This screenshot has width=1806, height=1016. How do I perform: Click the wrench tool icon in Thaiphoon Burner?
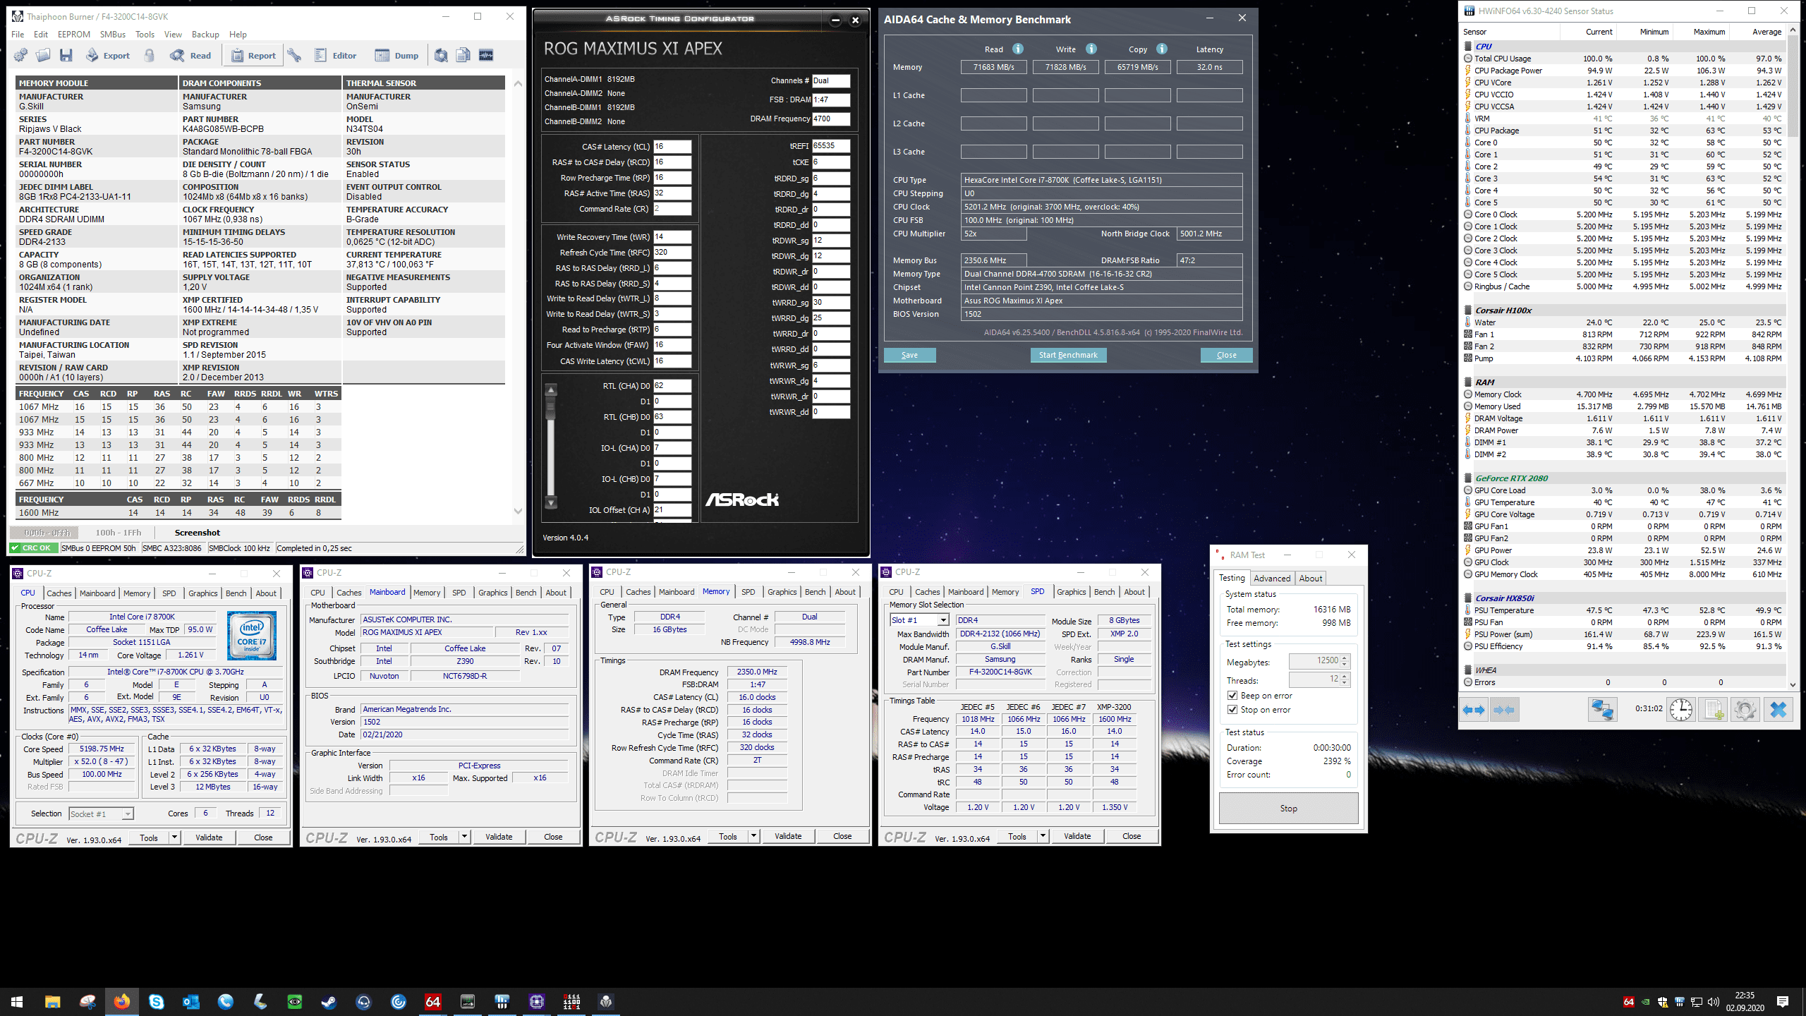coord(295,55)
